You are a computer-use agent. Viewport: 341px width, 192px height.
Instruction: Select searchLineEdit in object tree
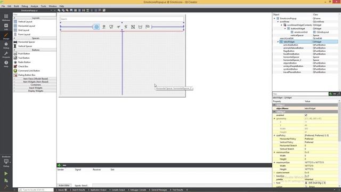[287, 38]
